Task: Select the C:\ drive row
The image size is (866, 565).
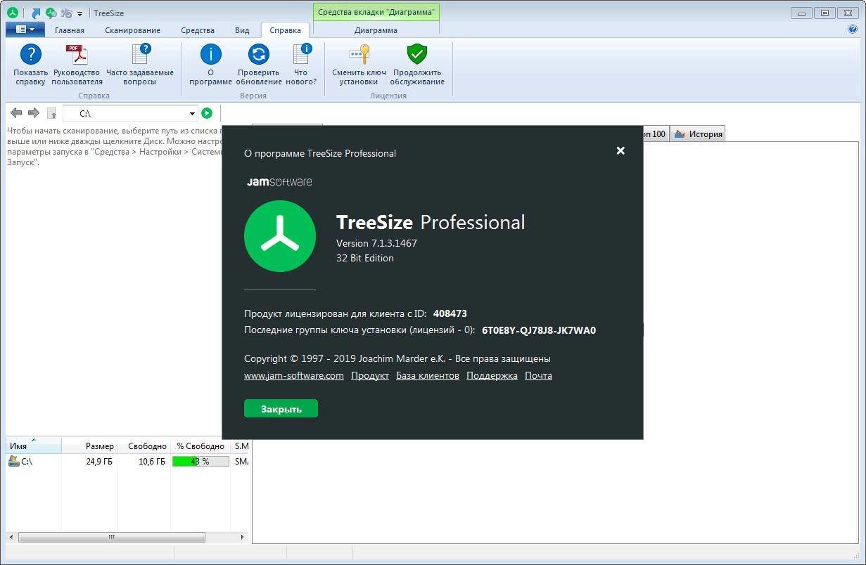Action: [127, 462]
